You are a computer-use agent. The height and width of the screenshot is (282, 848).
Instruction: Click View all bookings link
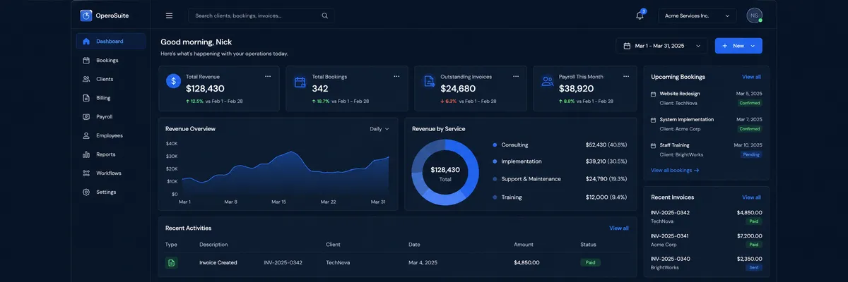(x=675, y=170)
